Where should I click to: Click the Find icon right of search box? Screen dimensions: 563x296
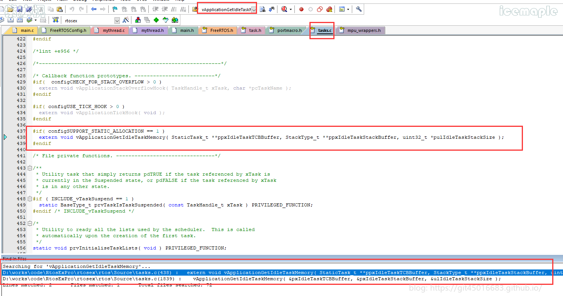262,9
